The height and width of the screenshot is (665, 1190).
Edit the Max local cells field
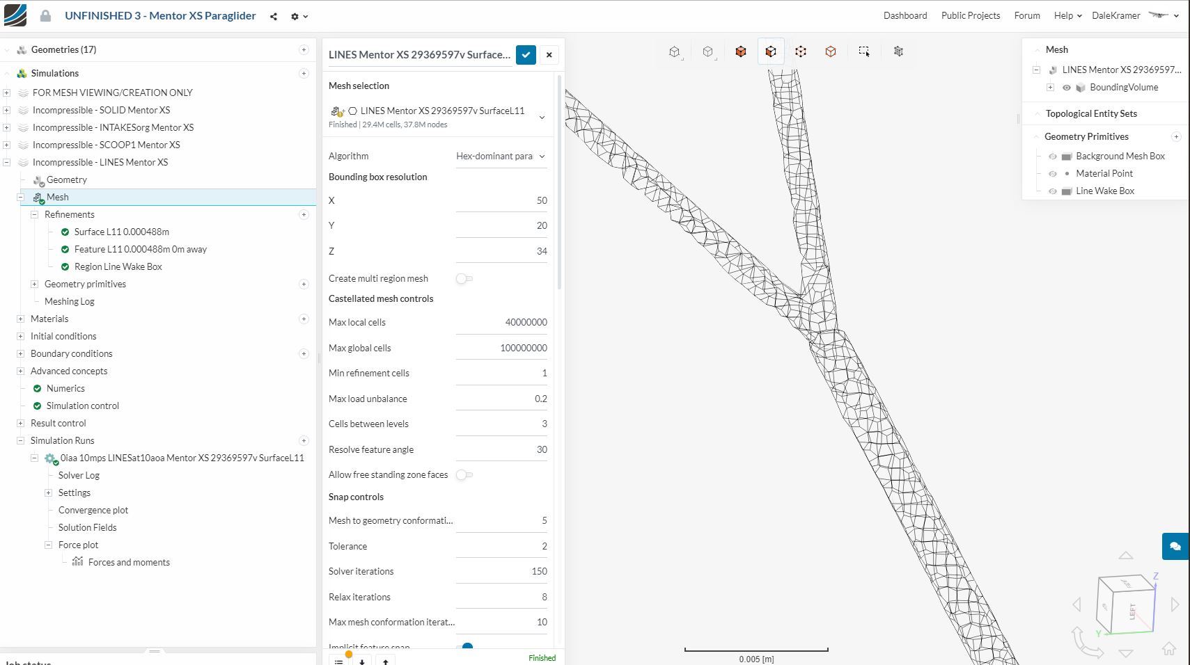coord(501,323)
